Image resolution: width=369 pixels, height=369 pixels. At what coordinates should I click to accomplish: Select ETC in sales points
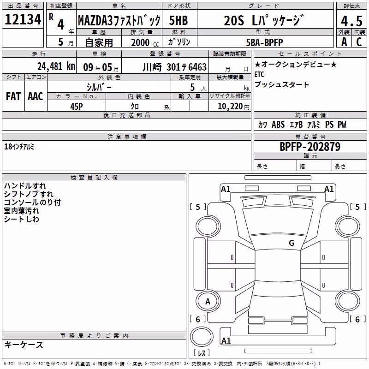click(x=259, y=74)
